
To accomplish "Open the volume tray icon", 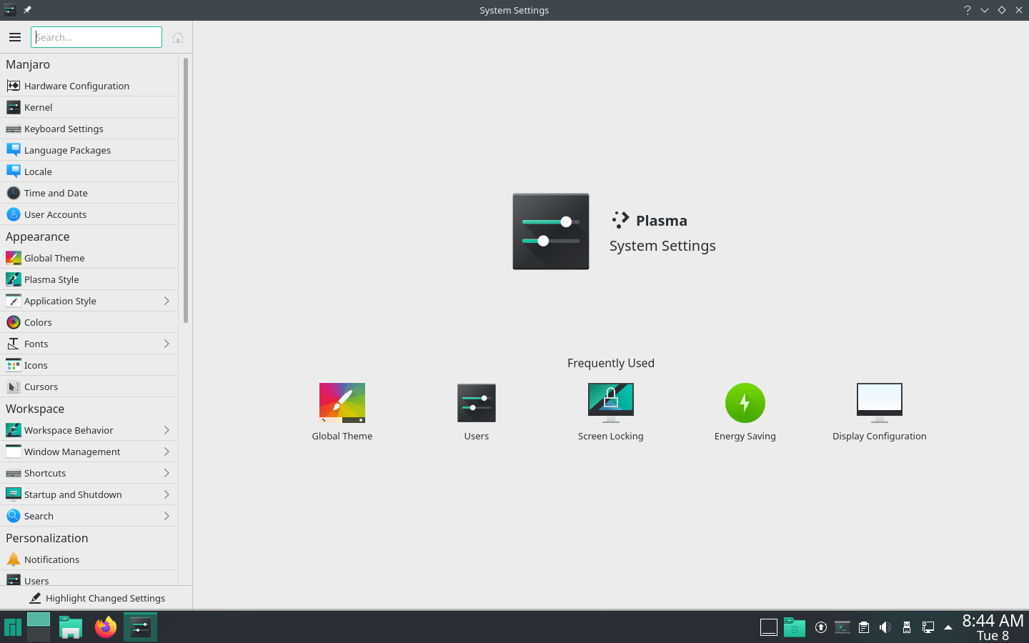I will pos(885,627).
